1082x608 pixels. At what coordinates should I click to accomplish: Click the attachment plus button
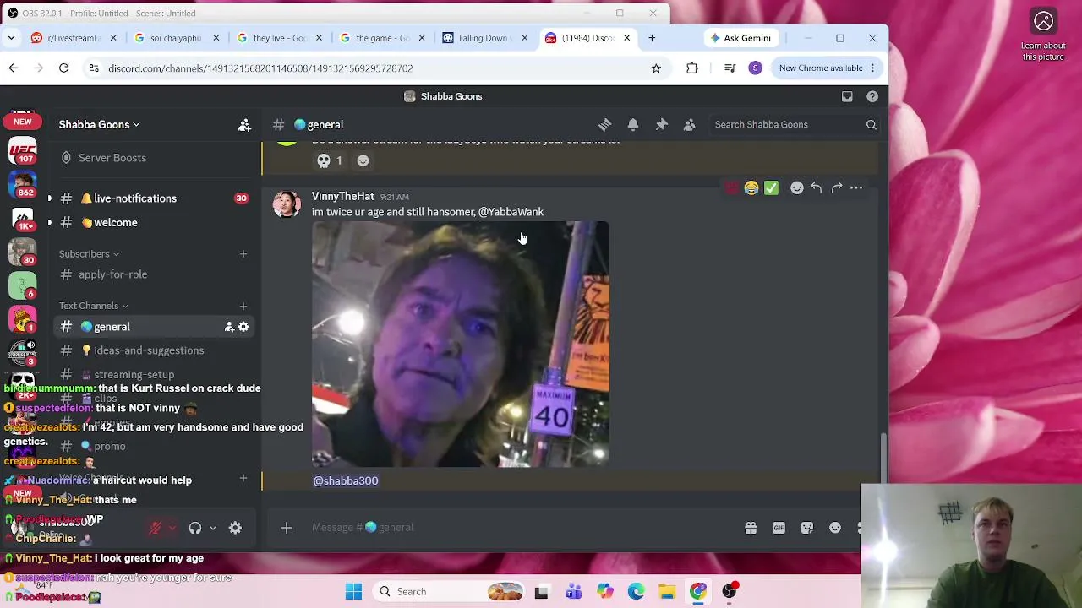[287, 528]
